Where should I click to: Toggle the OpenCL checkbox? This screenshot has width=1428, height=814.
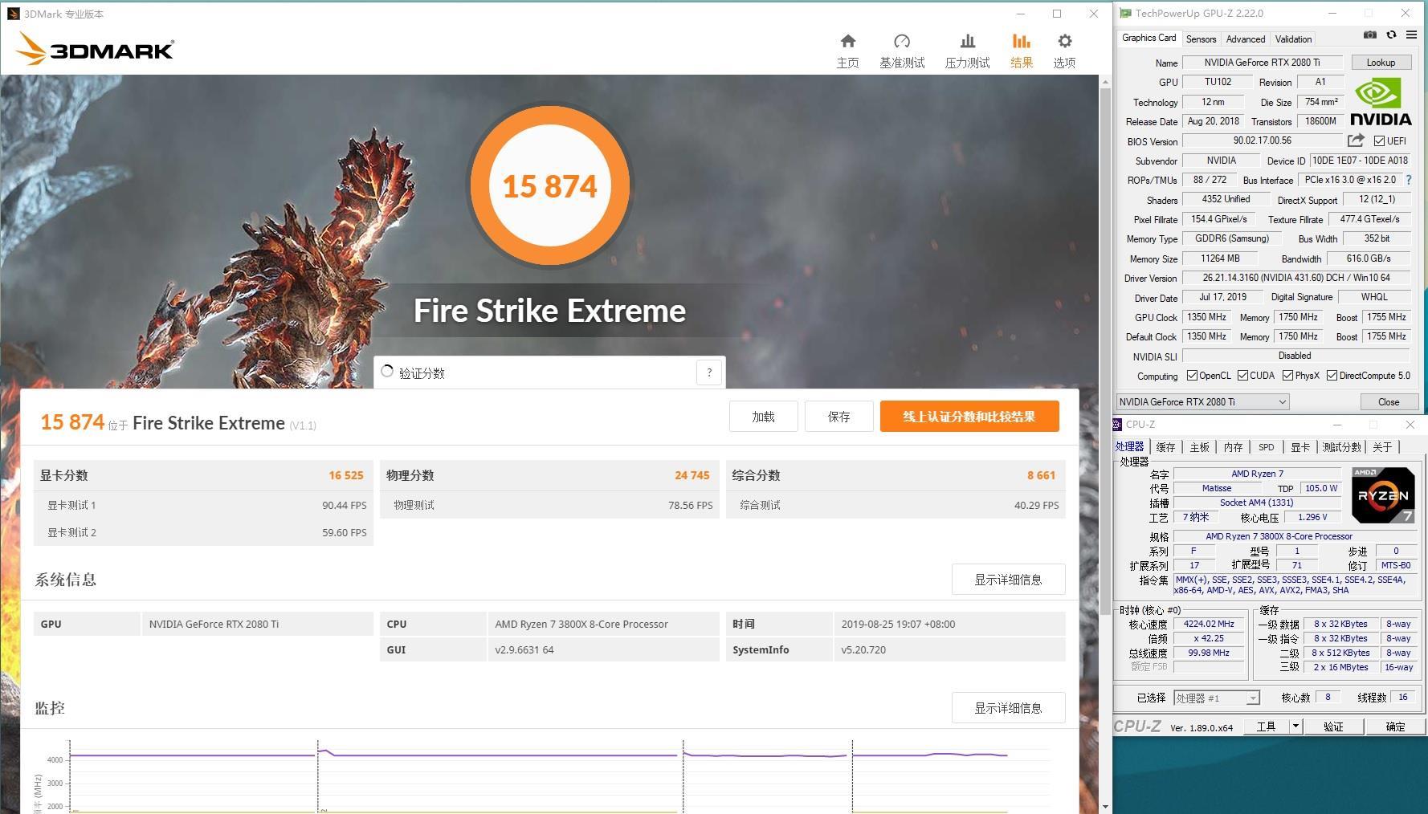1192,376
